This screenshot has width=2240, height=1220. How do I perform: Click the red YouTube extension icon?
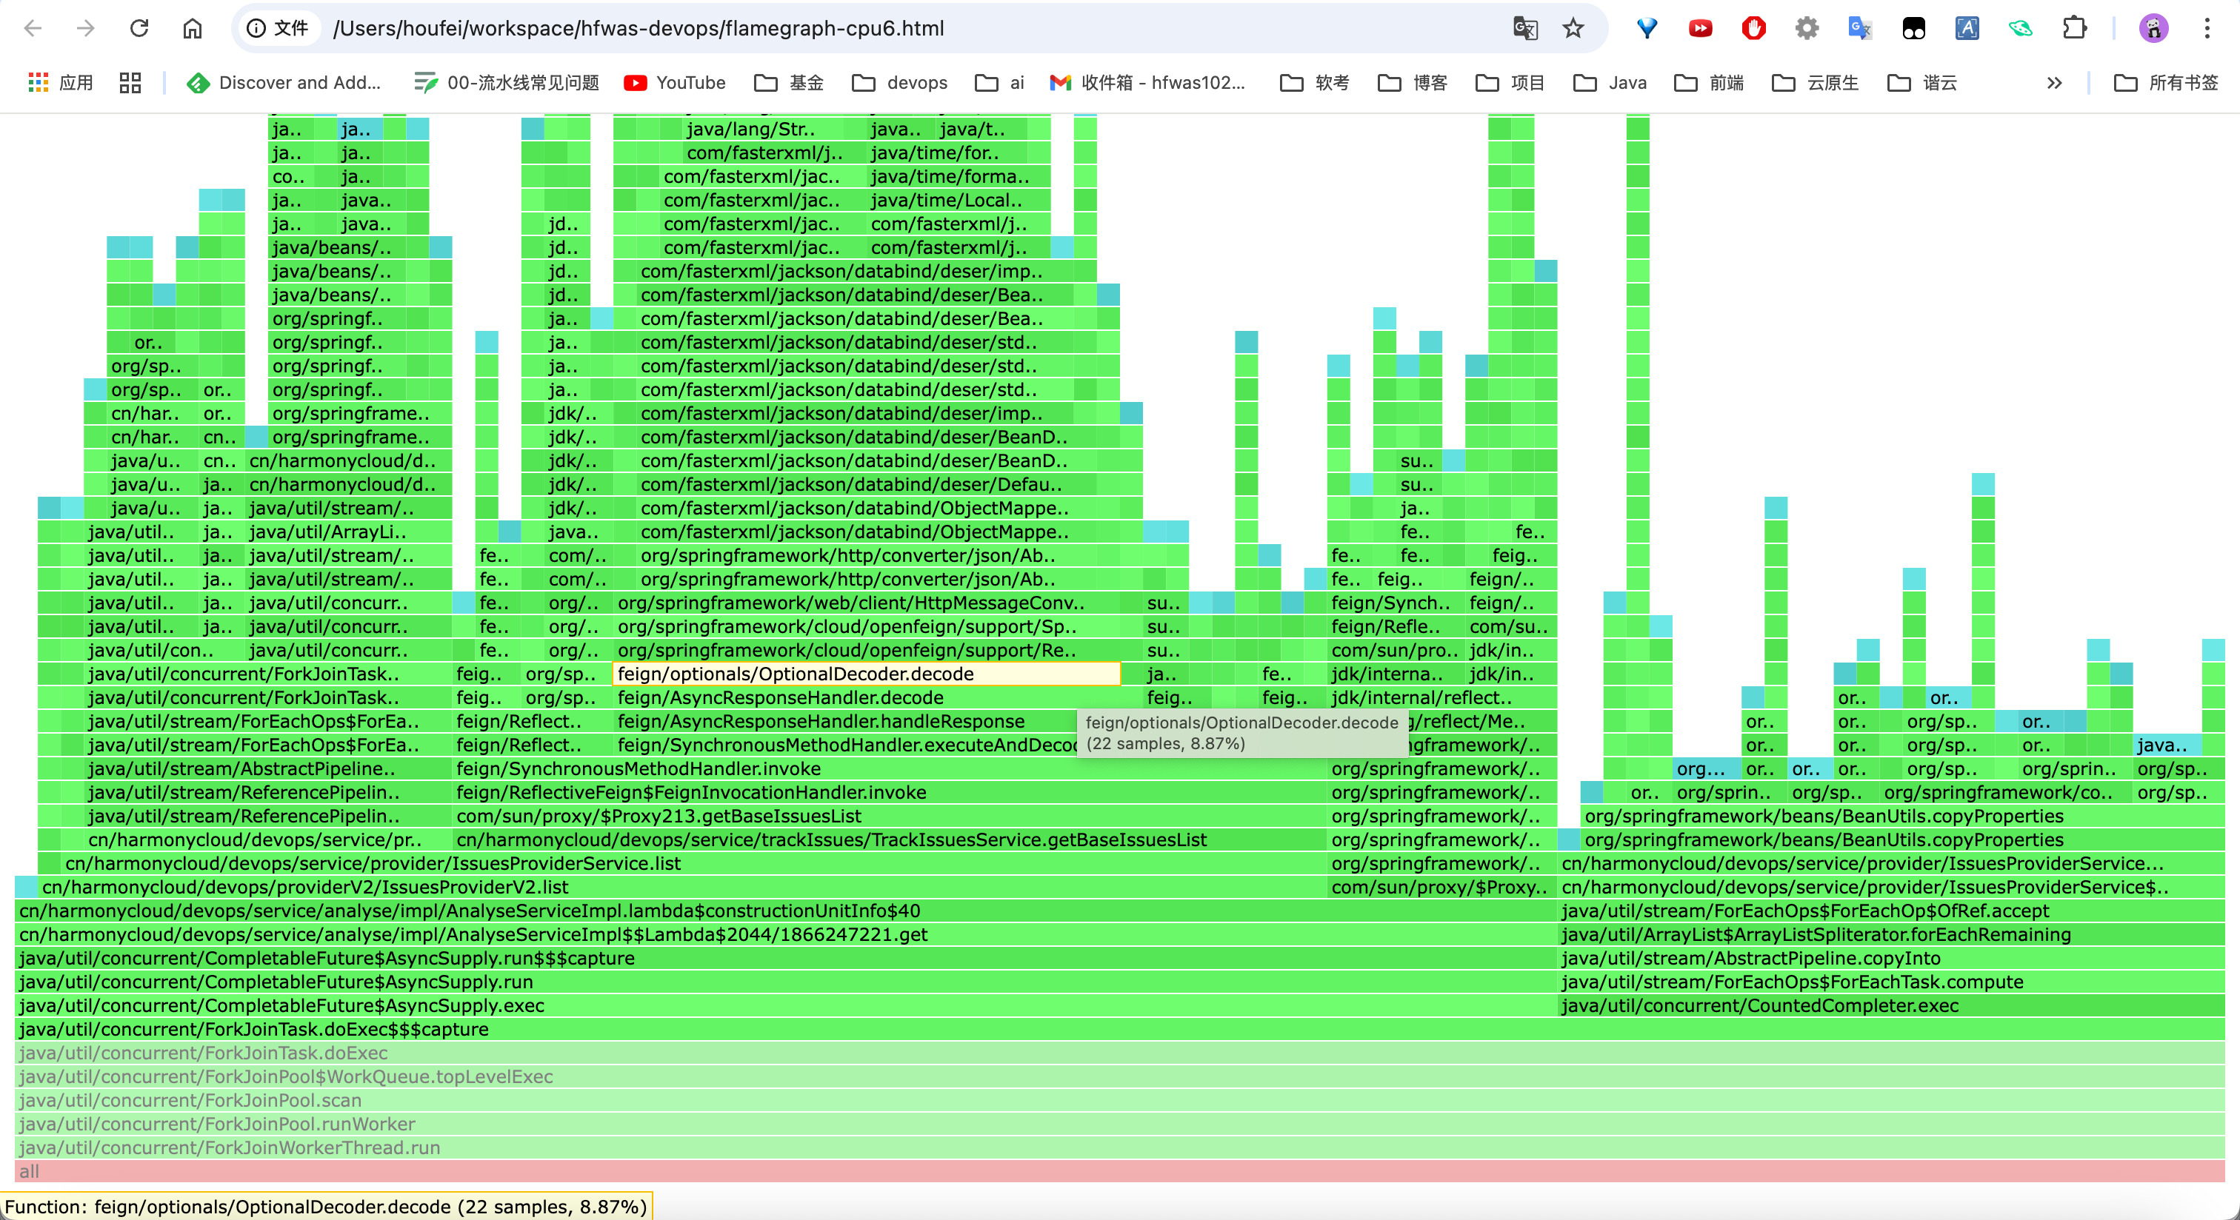coord(1700,29)
